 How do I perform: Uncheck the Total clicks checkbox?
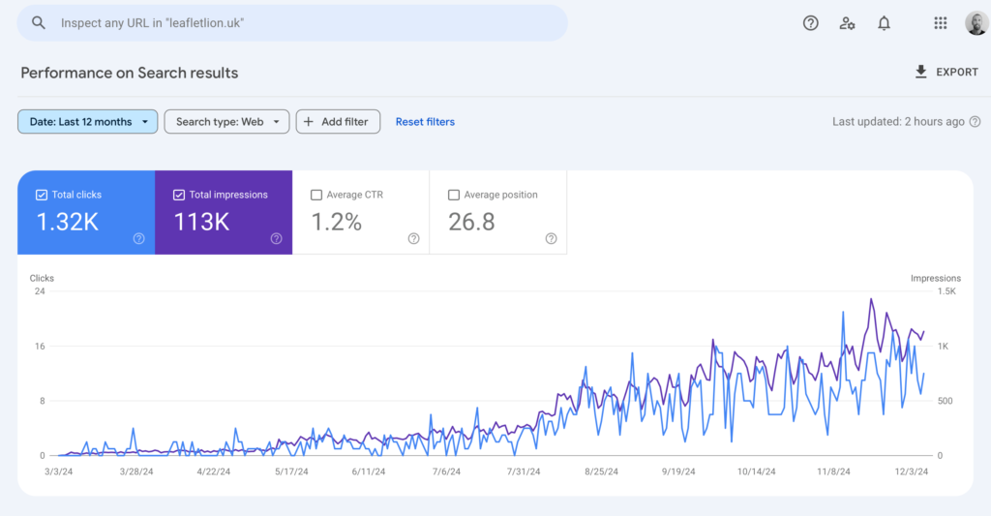[x=41, y=195]
